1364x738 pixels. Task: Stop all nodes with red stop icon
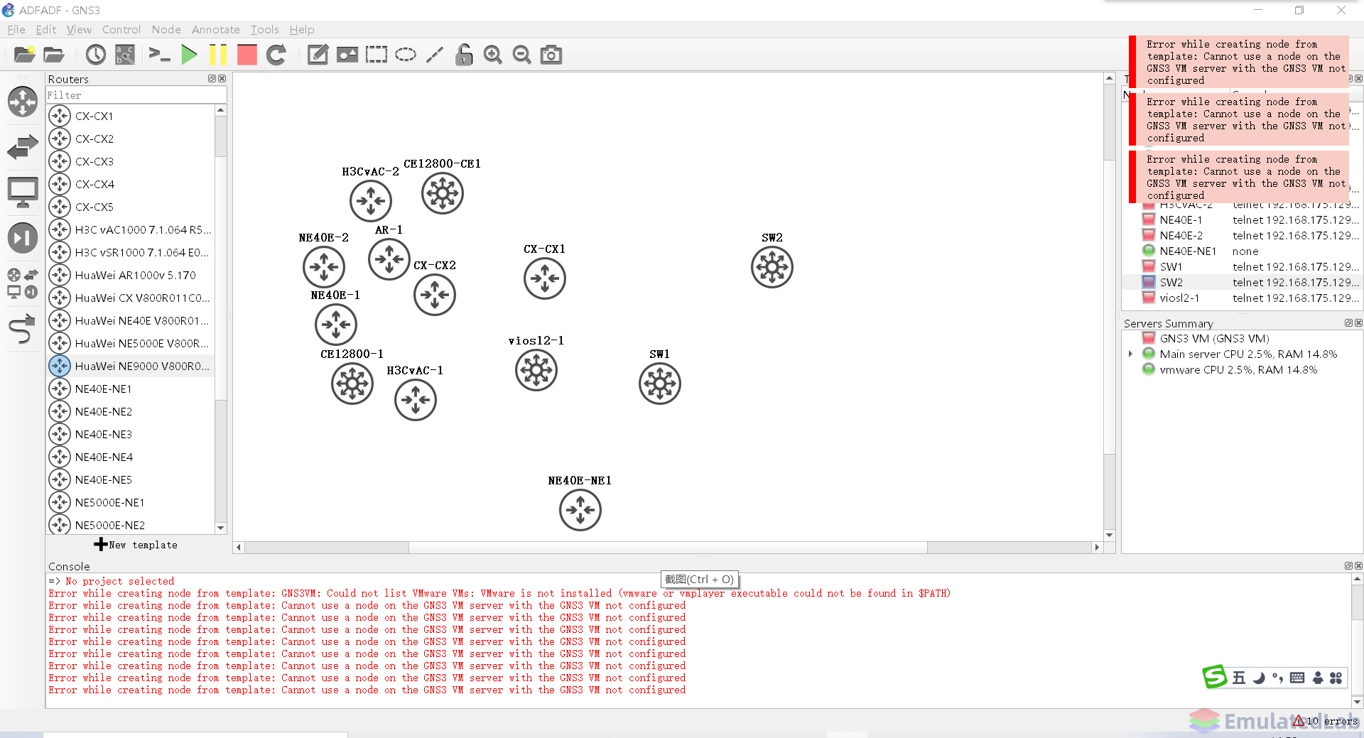pyautogui.click(x=247, y=55)
